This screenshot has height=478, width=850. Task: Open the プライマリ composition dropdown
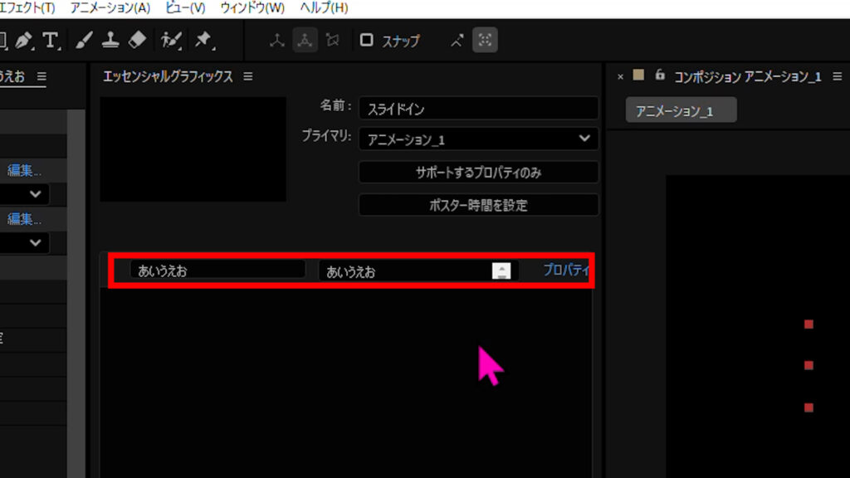[x=478, y=139]
